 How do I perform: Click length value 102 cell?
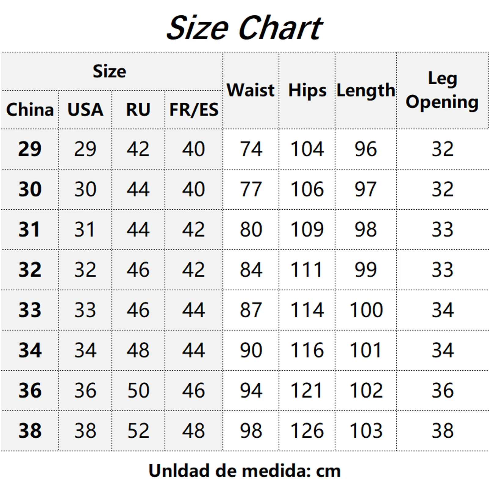366,390
